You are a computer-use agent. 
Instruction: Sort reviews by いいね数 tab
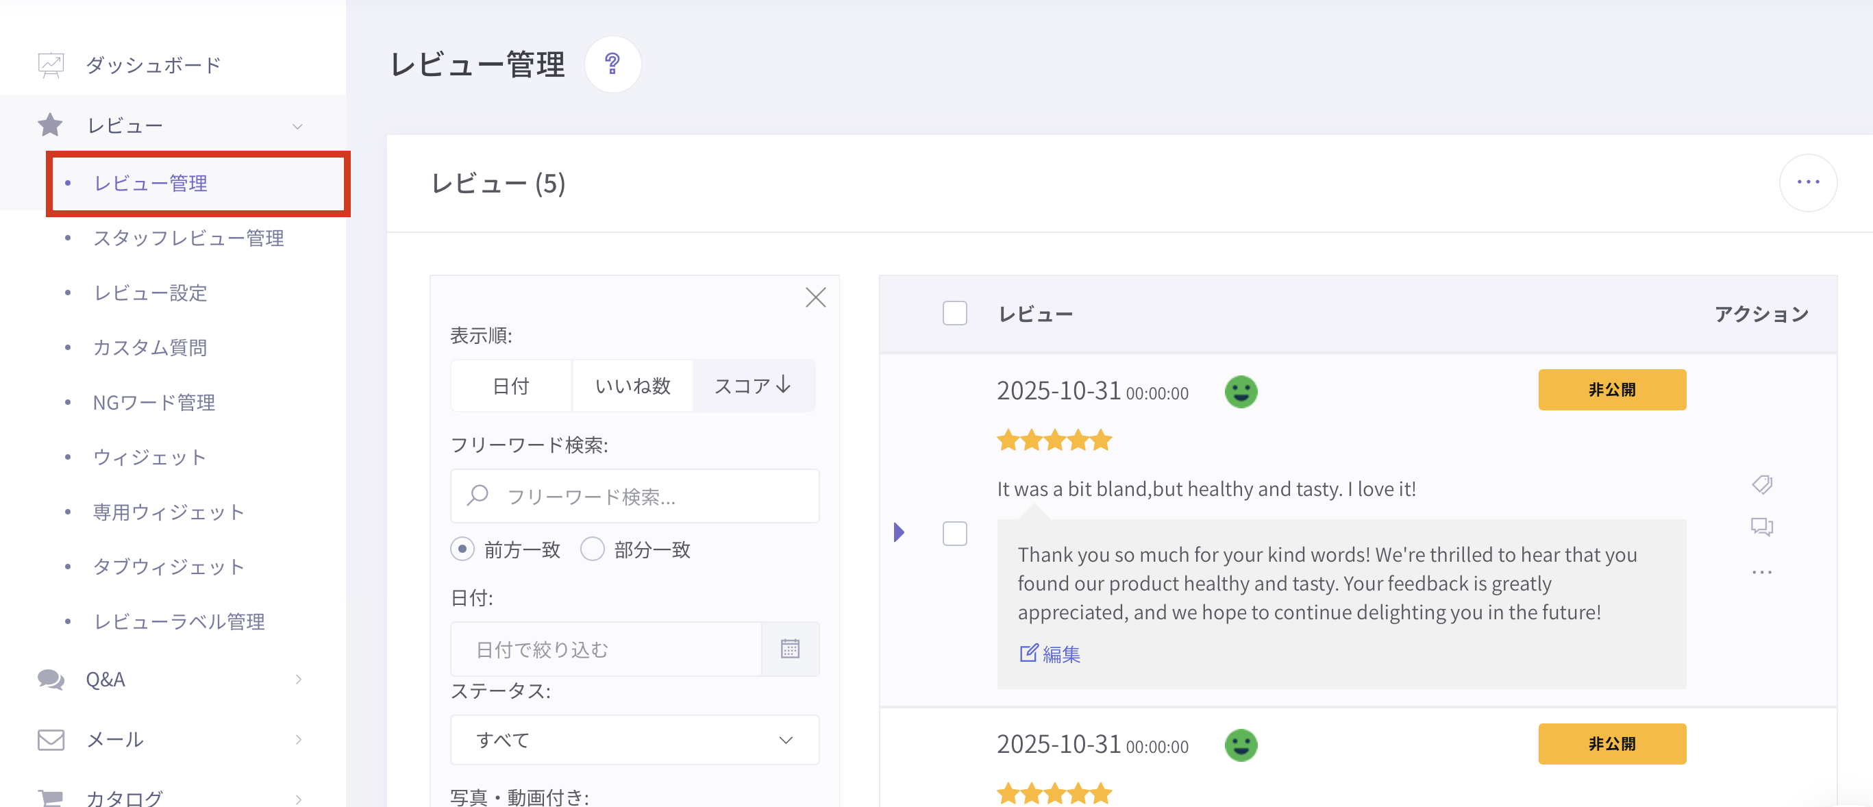click(632, 386)
